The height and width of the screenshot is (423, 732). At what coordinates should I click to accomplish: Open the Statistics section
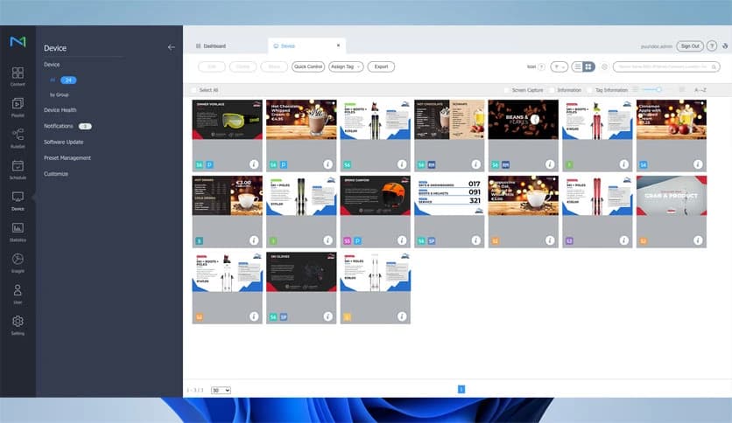pyautogui.click(x=18, y=232)
